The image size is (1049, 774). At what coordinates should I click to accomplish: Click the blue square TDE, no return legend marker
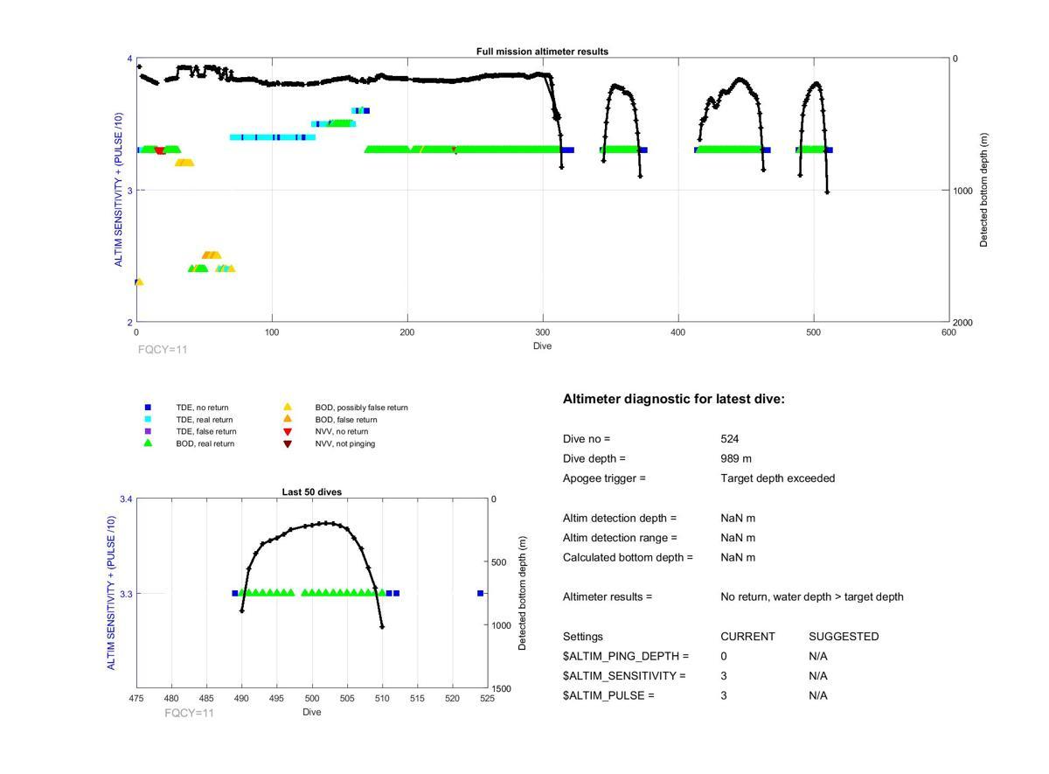pos(148,408)
